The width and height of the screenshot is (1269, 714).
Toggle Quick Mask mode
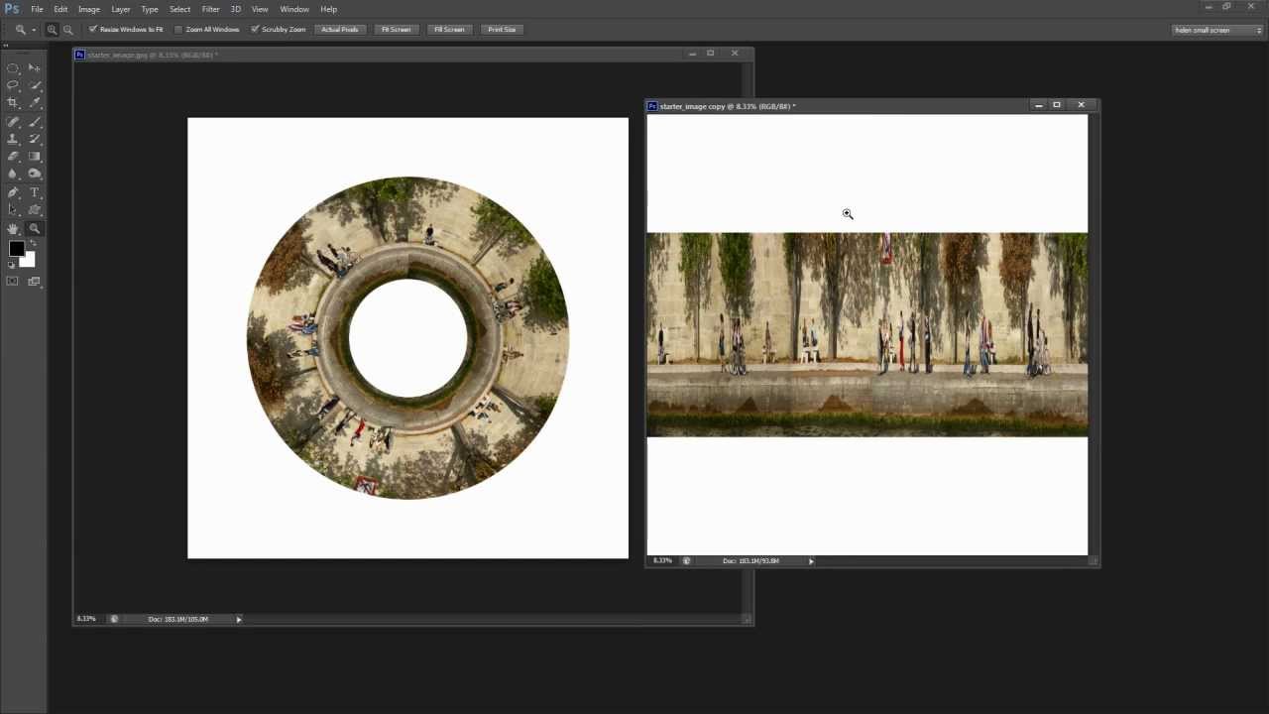click(13, 282)
